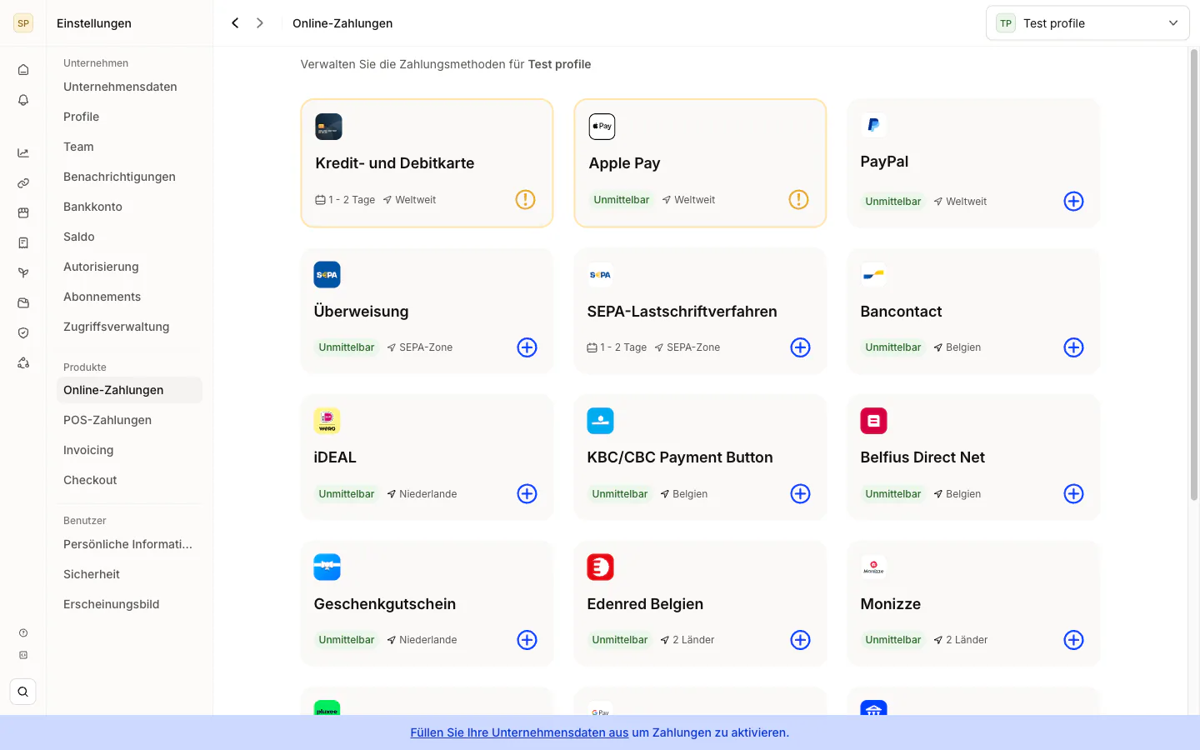The image size is (1200, 750).
Task: Open the home icon in left rail
Action: [x=23, y=70]
